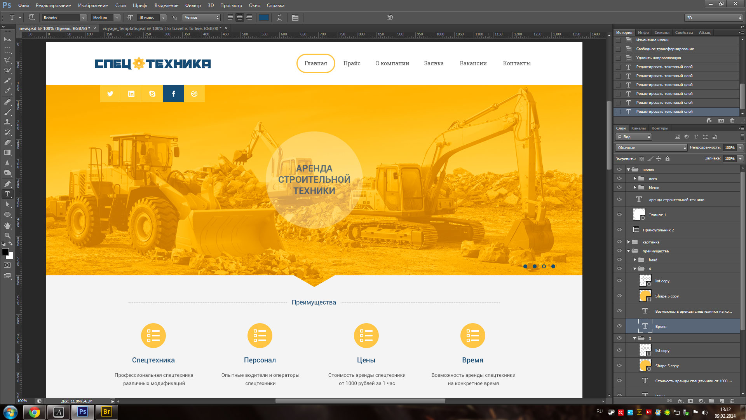Hide the Время text layer

coord(619,326)
